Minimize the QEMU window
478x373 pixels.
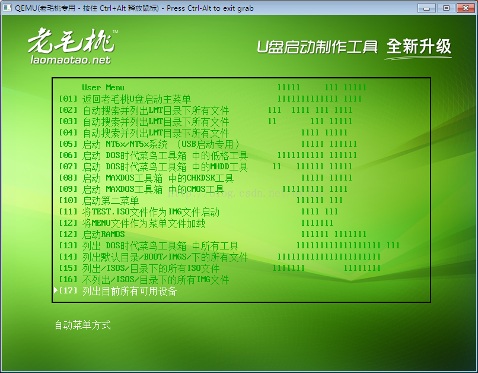pyautogui.click(x=426, y=8)
